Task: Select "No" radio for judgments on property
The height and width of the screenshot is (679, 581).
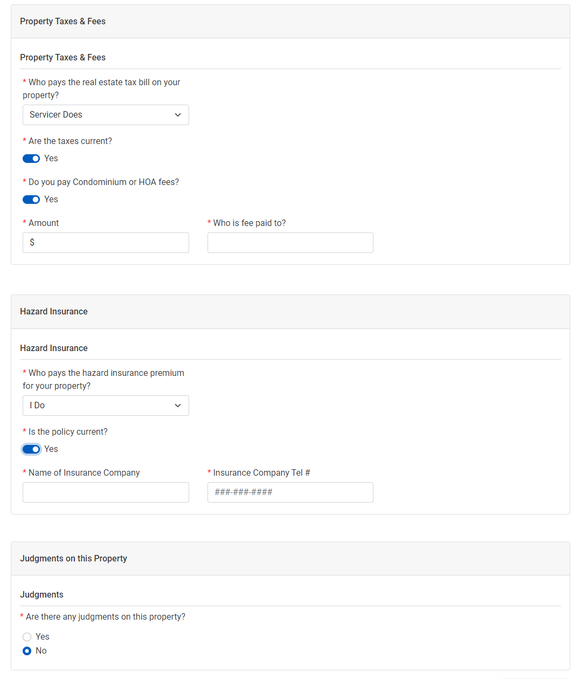Action: coord(27,651)
